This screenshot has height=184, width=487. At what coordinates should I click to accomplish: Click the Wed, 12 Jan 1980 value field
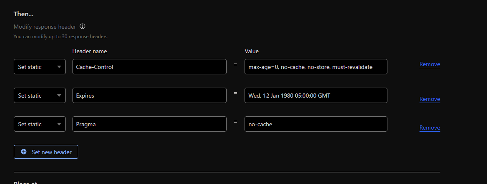pyautogui.click(x=315, y=96)
